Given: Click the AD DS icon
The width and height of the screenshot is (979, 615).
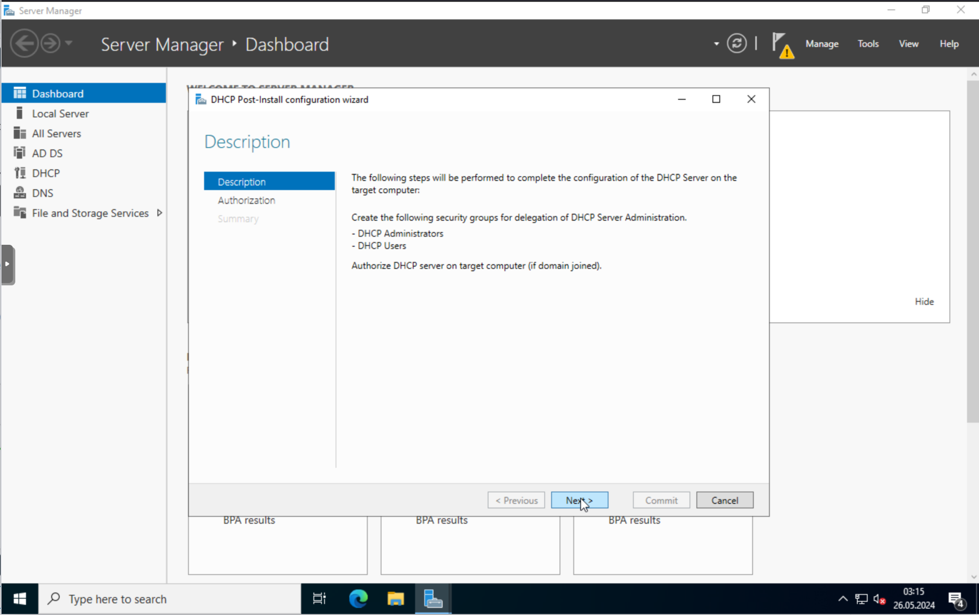Looking at the screenshot, I should [20, 152].
